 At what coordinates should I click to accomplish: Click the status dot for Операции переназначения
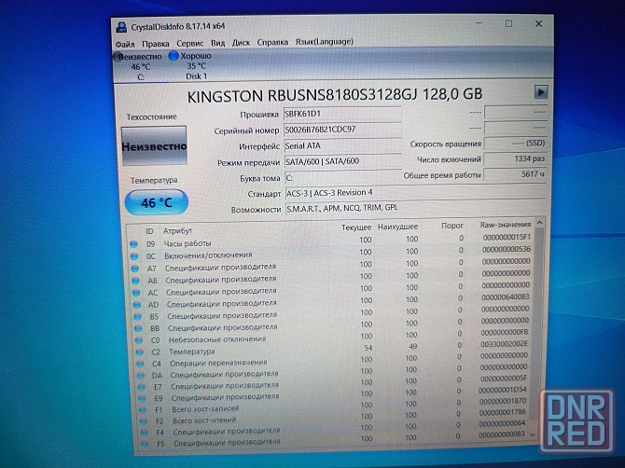tap(140, 364)
